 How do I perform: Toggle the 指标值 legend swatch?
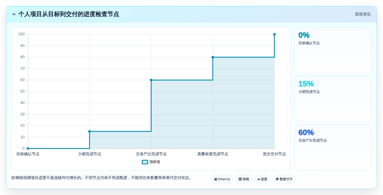click(145, 162)
